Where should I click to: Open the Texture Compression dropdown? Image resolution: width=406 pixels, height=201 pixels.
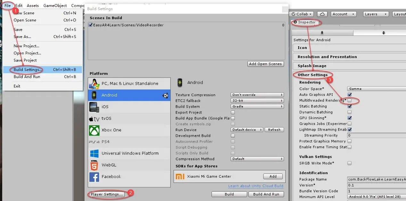[x=257, y=95]
